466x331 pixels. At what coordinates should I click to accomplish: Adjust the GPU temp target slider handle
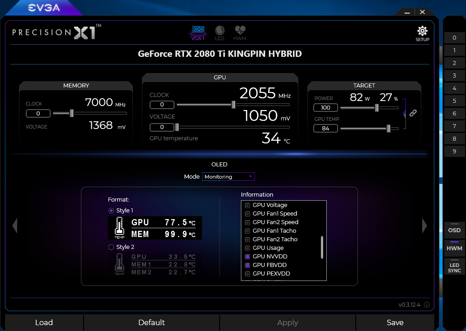[x=388, y=129]
